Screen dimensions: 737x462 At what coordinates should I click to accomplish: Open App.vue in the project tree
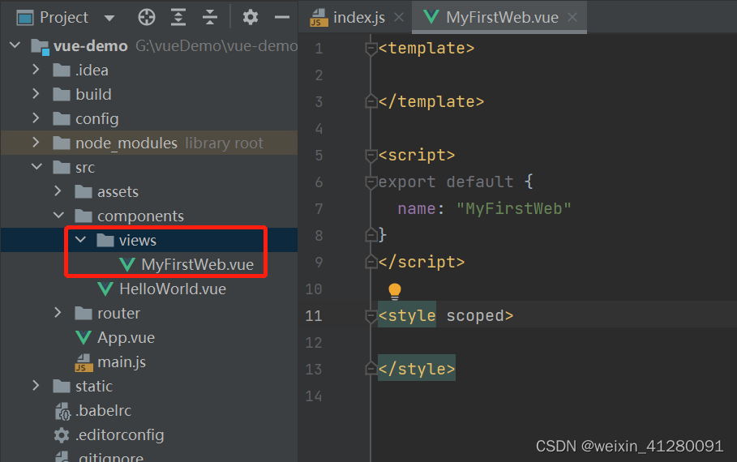[126, 338]
